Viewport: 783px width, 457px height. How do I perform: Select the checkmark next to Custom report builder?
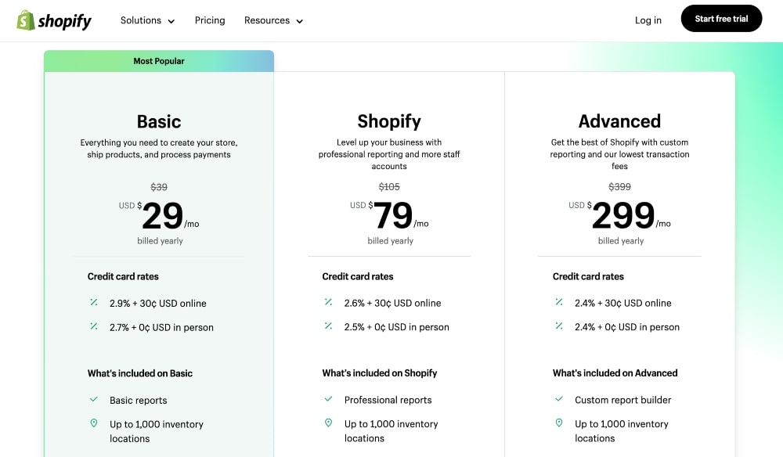click(x=559, y=400)
